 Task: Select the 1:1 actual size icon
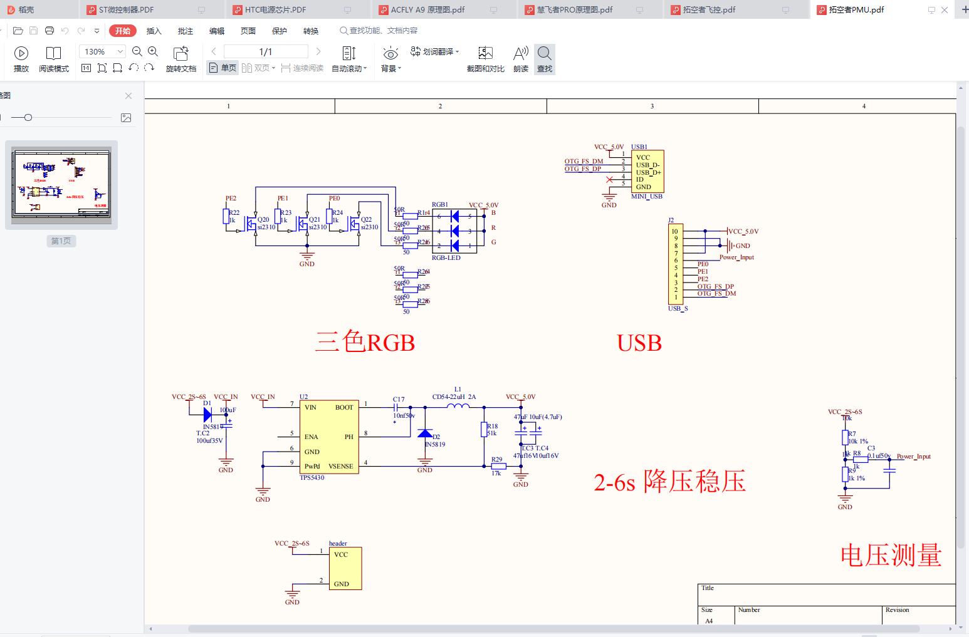coord(86,68)
